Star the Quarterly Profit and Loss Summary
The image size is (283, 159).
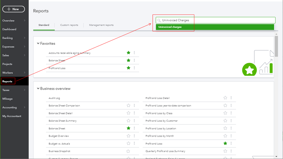pos(225,151)
